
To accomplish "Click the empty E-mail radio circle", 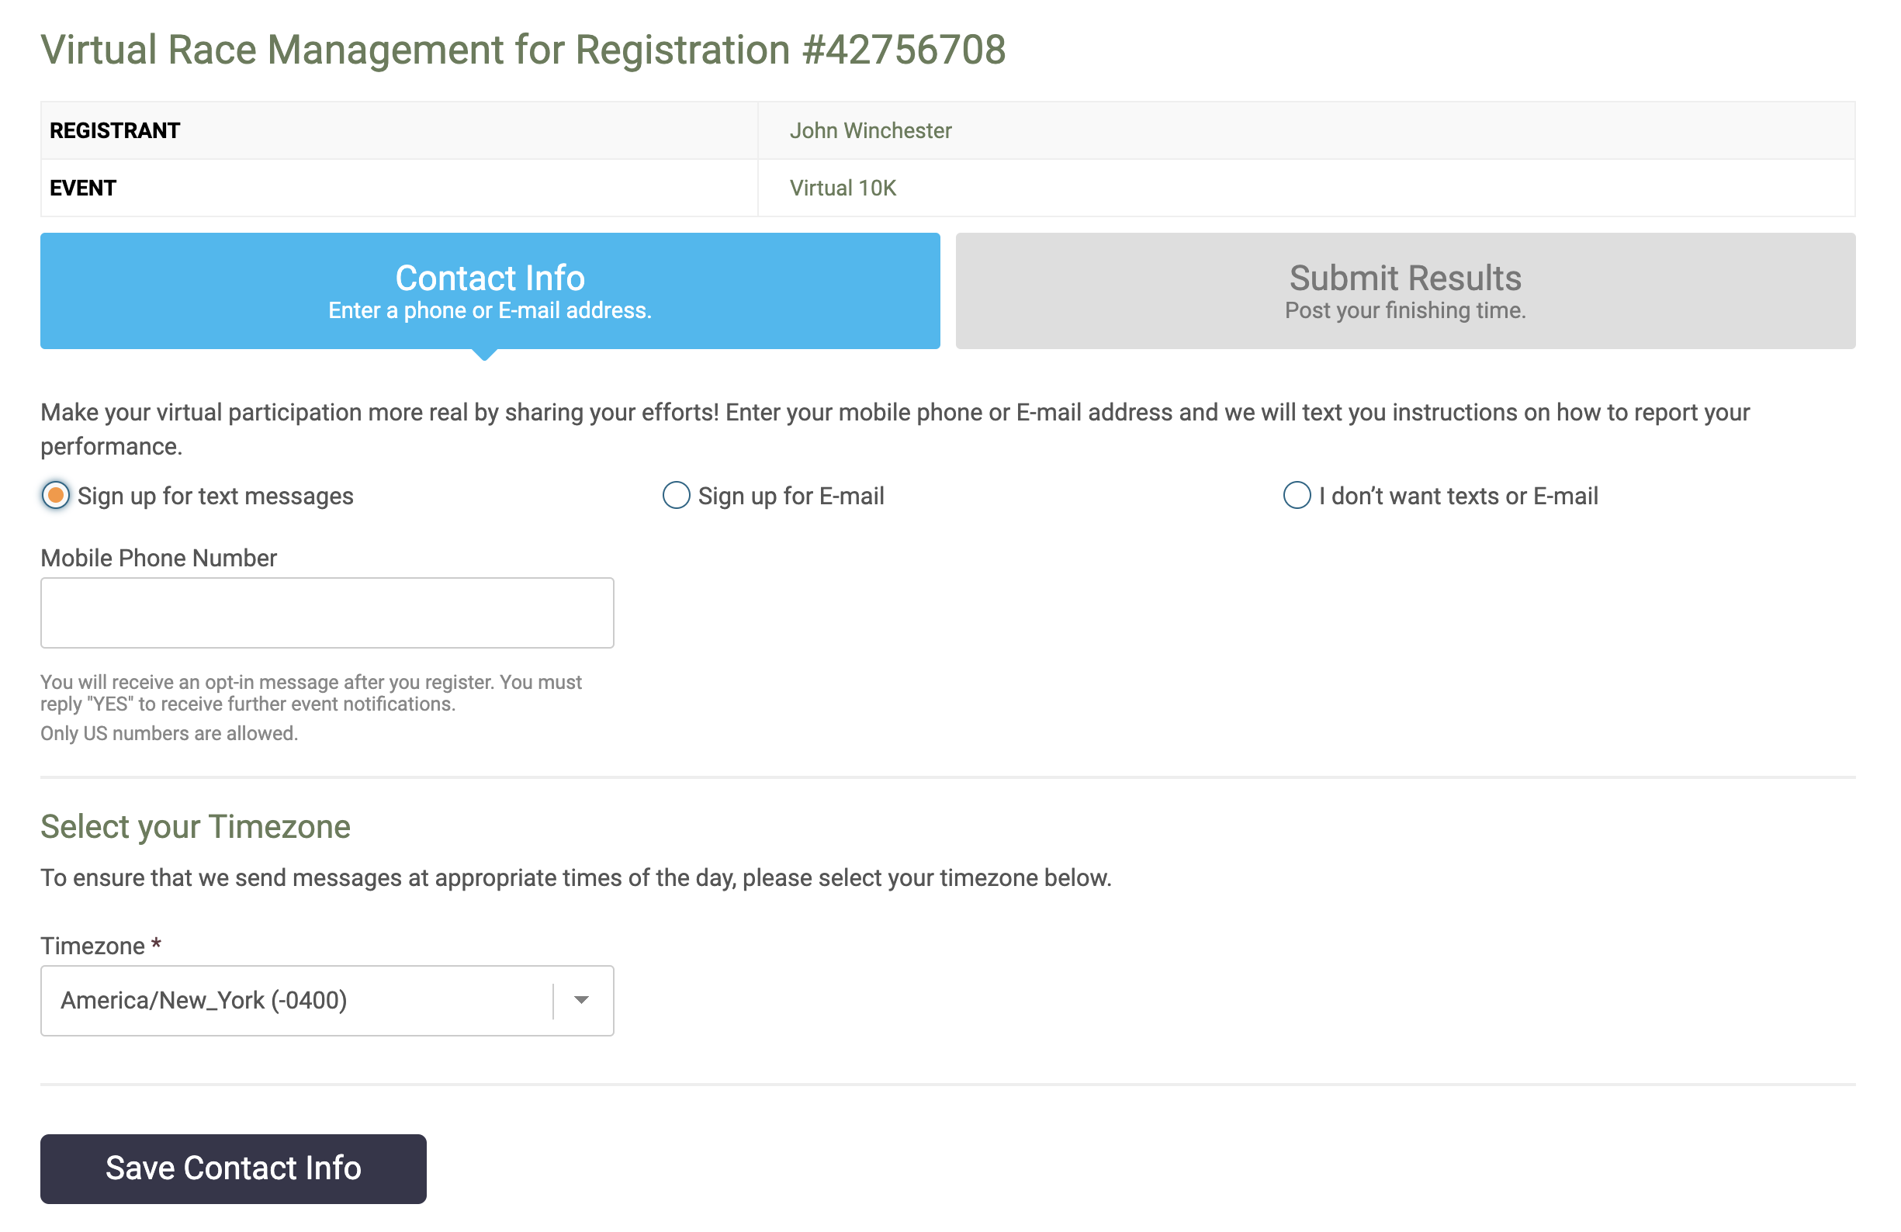I will [676, 495].
